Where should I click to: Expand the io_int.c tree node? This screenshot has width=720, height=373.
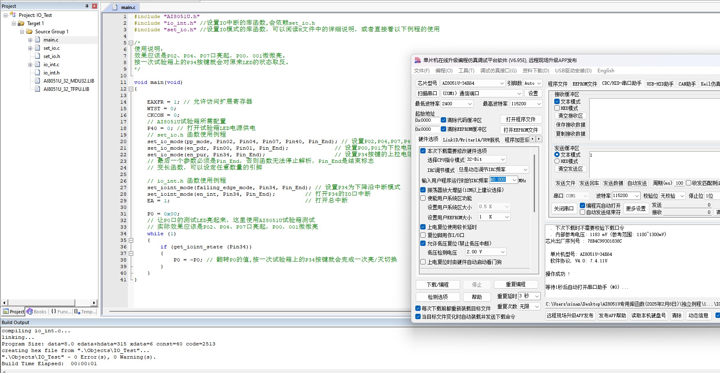(x=30, y=65)
